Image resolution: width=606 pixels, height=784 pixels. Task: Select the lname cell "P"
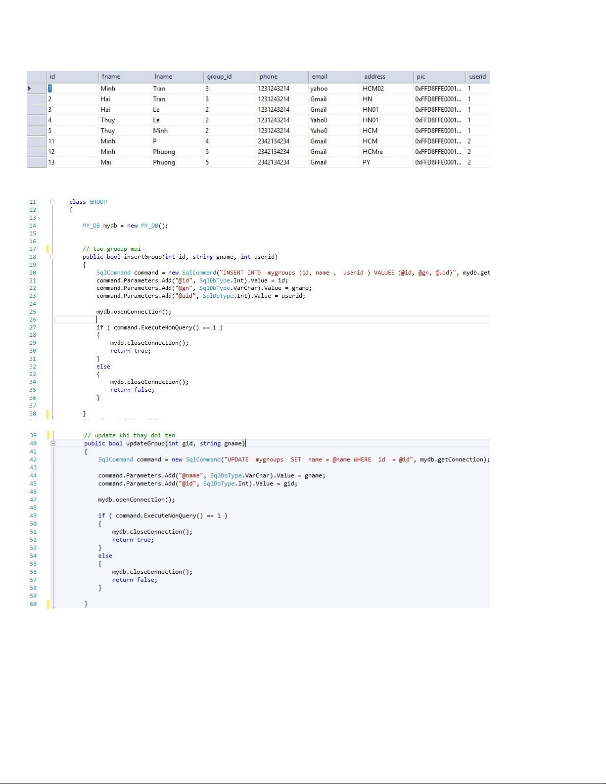(177, 141)
